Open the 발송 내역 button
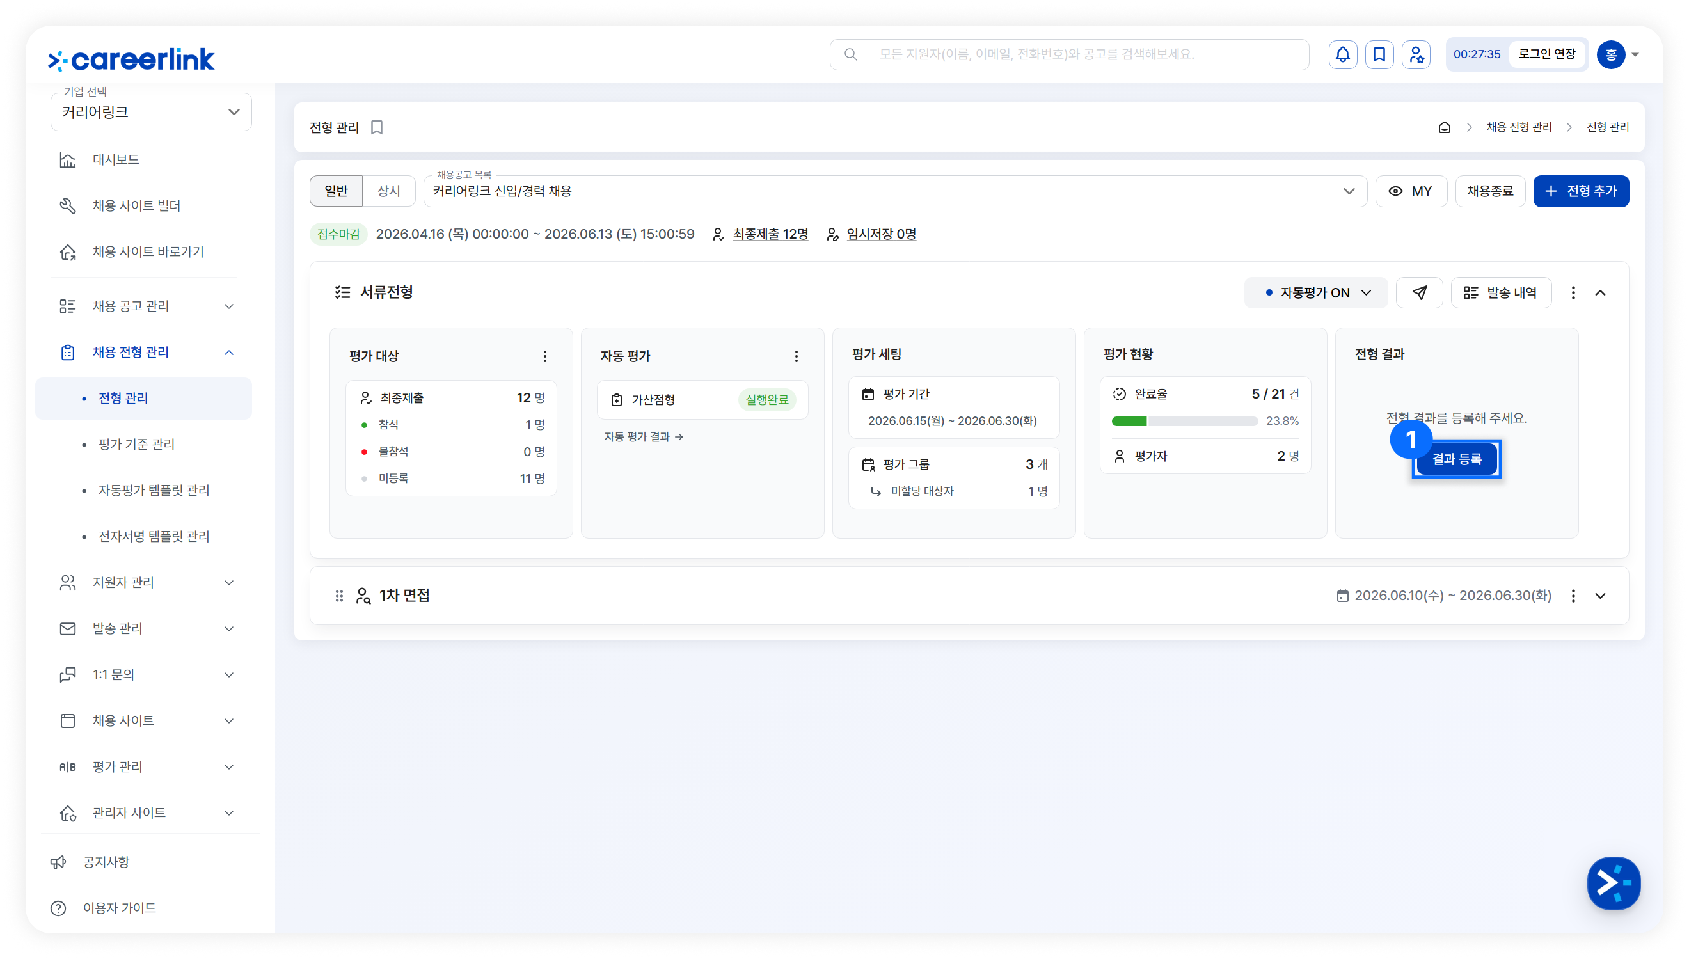Viewport: 1689px width, 959px height. click(1501, 292)
